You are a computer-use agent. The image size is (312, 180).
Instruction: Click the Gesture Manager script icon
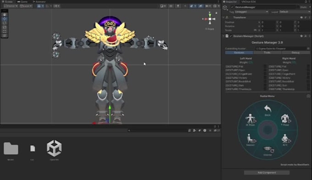pos(227,36)
